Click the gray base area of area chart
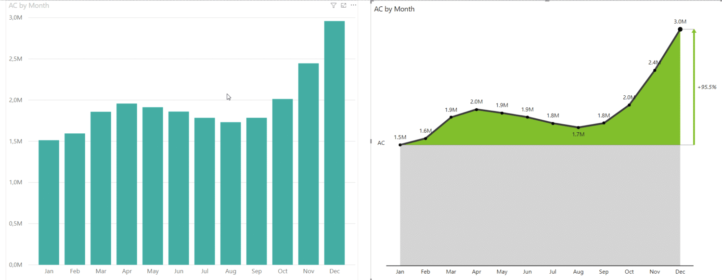722x280 pixels. (x=540, y=205)
